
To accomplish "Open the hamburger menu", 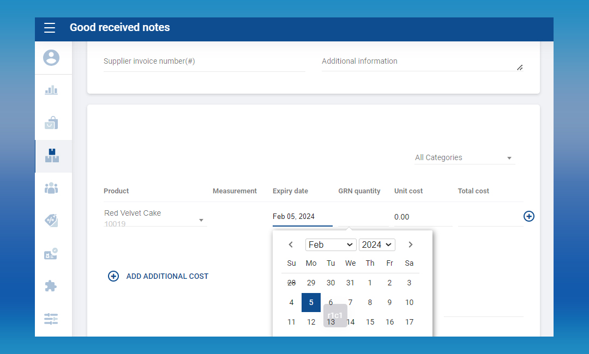I will (x=50, y=28).
